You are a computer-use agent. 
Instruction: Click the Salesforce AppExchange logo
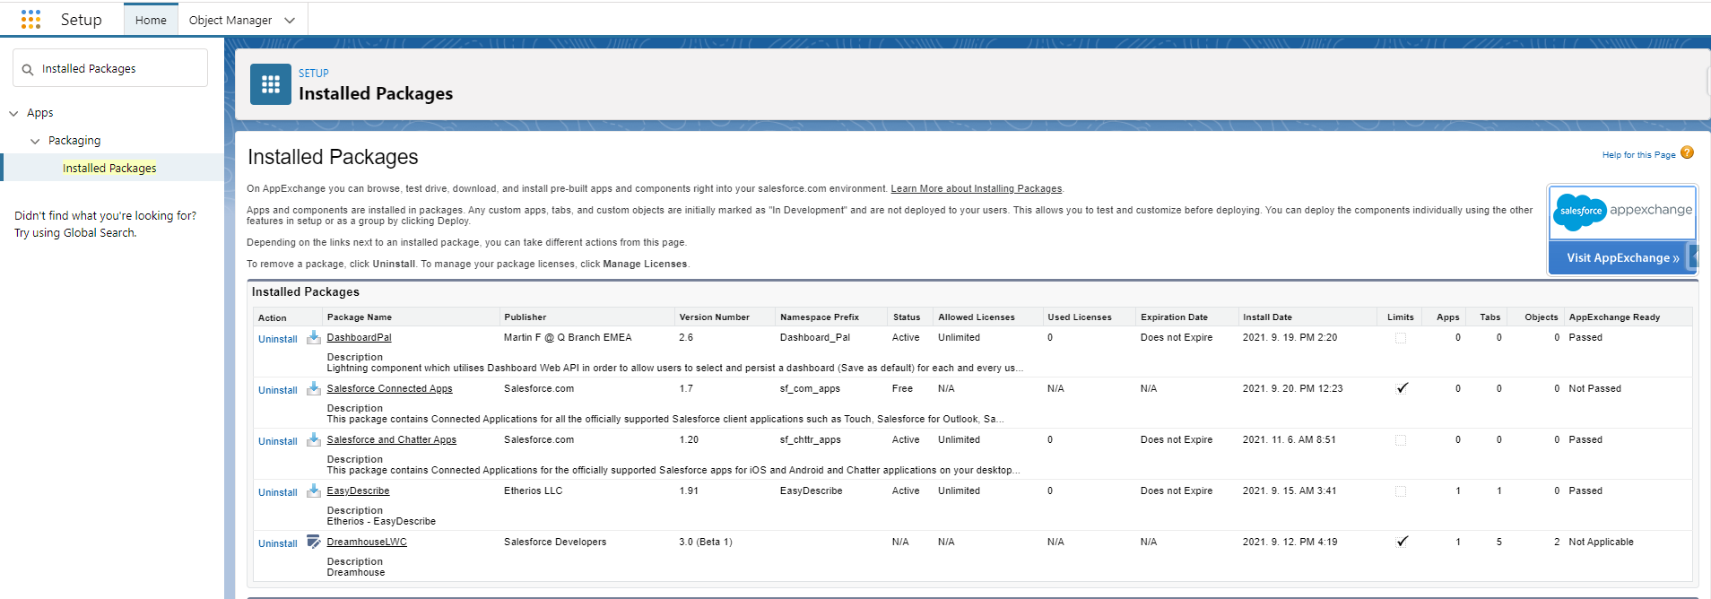point(1622,212)
